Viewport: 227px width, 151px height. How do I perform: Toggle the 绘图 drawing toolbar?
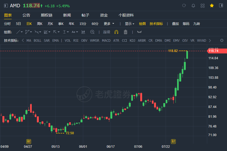tap(142, 24)
